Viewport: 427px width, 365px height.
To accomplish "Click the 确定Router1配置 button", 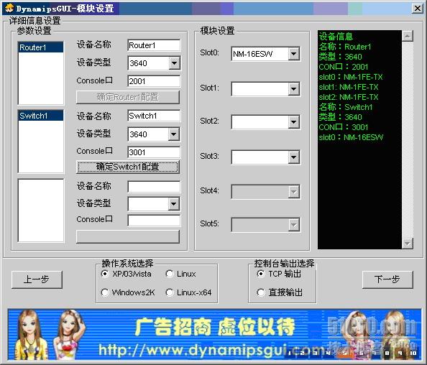I will click(x=128, y=97).
